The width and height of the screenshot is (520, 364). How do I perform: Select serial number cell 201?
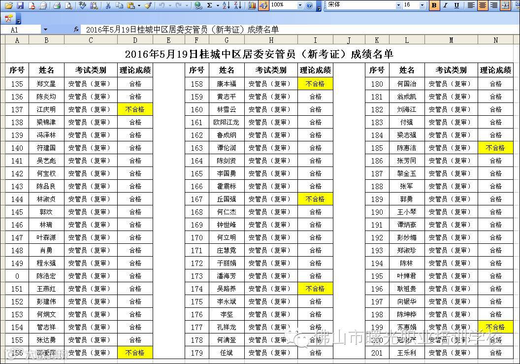pos(377,353)
